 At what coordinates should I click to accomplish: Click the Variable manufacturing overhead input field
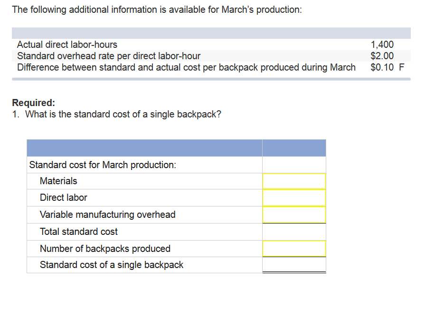tap(294, 215)
